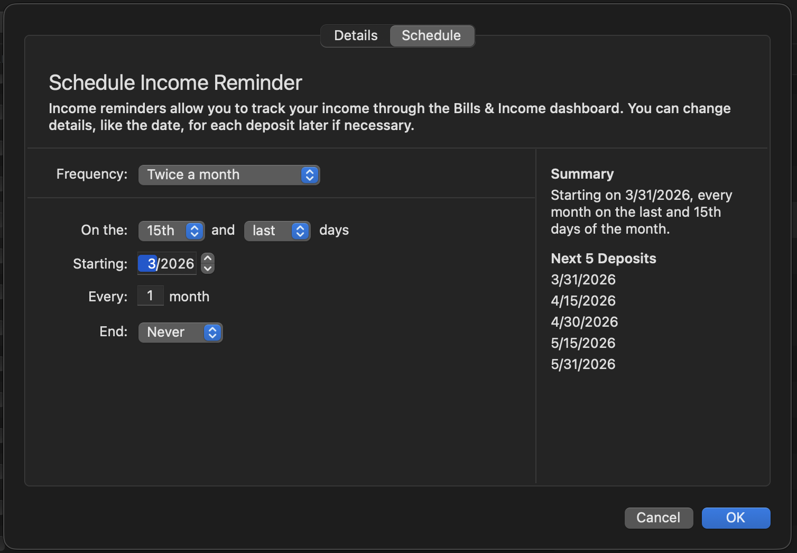
Task: Open the End dropdown set to Never
Action: click(180, 333)
